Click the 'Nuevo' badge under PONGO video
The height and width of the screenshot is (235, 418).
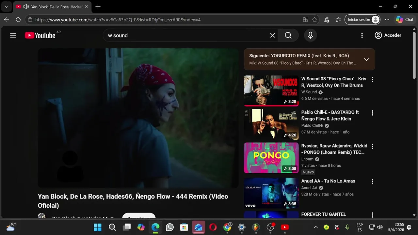[308, 172]
